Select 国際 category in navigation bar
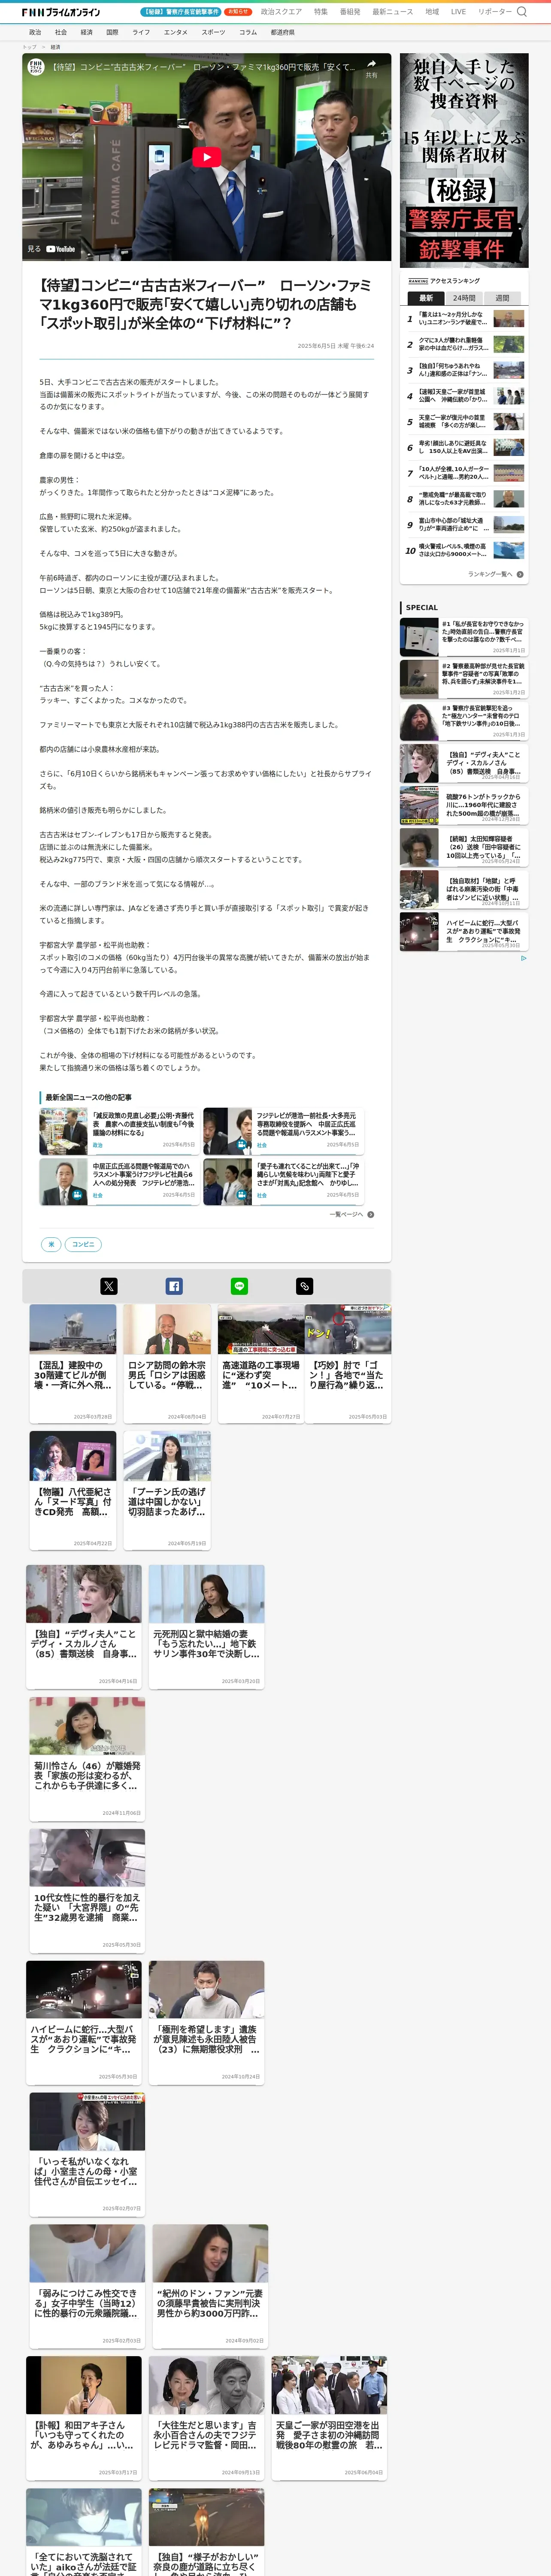Image resolution: width=551 pixels, height=2576 pixels. [112, 32]
